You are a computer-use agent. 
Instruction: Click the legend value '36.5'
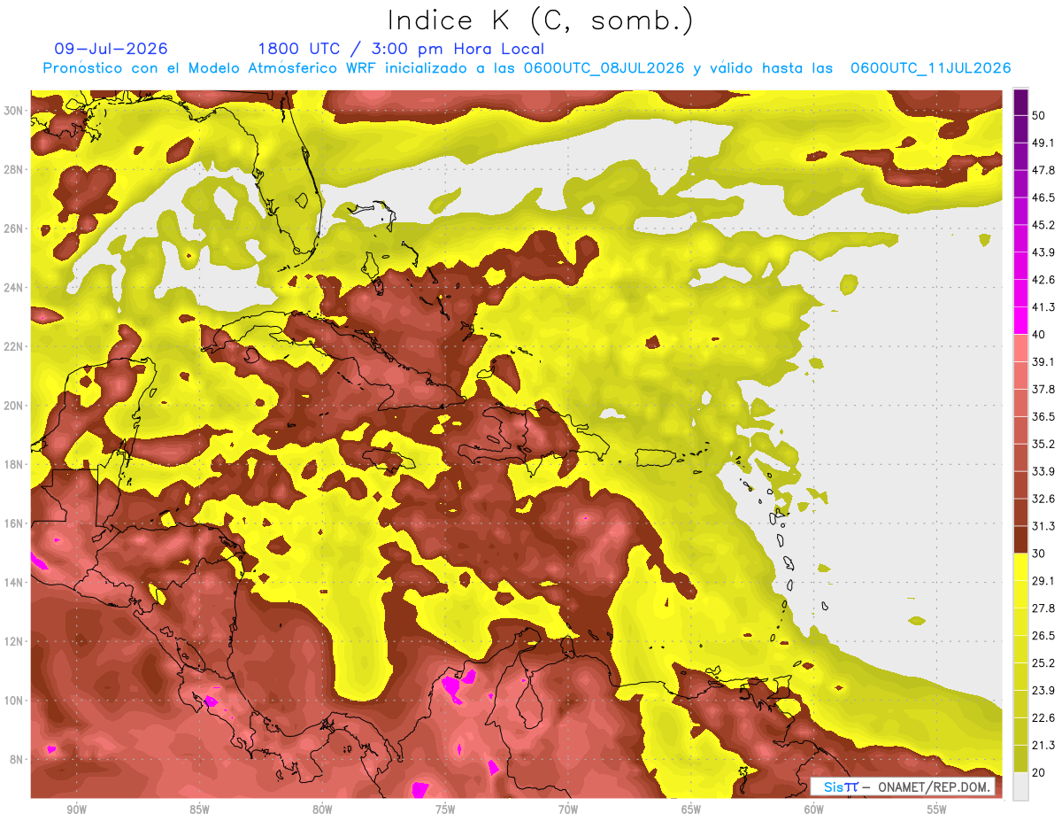[1043, 416]
